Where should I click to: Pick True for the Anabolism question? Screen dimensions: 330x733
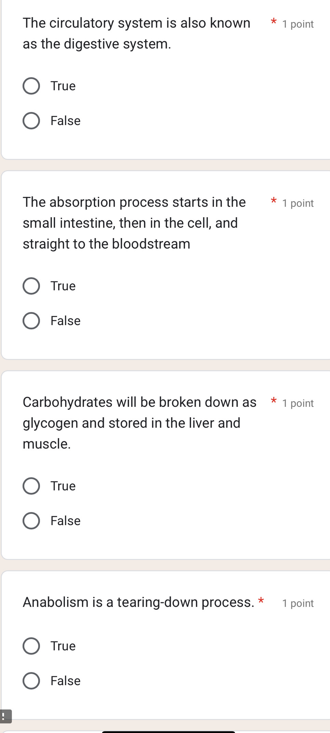click(31, 646)
